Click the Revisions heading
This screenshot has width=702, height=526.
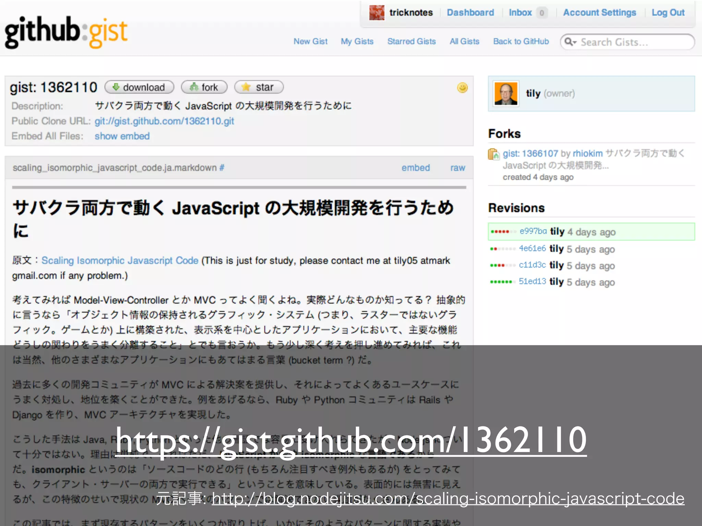pos(516,208)
